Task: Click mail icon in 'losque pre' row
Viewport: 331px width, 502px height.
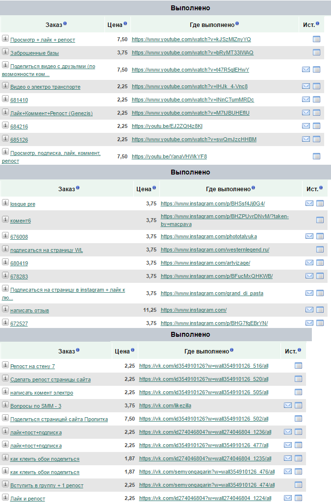Action: (309, 203)
